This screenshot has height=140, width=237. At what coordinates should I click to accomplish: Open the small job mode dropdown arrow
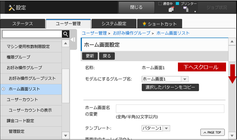(195, 12)
